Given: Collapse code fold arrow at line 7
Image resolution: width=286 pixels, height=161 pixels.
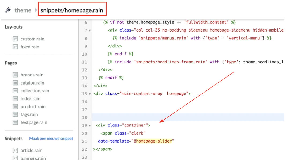Looking at the screenshot, I should point(90,30).
